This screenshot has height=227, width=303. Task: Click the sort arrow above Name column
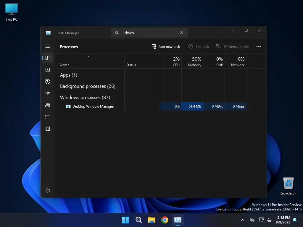88,57
